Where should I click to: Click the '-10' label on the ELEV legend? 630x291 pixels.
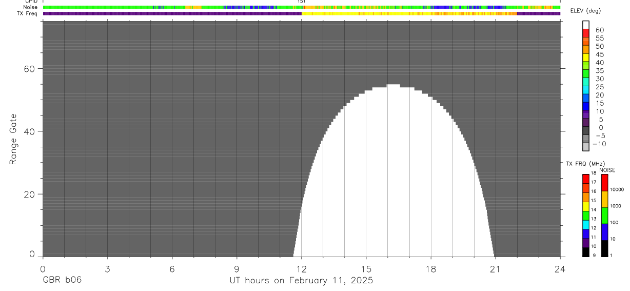599,144
